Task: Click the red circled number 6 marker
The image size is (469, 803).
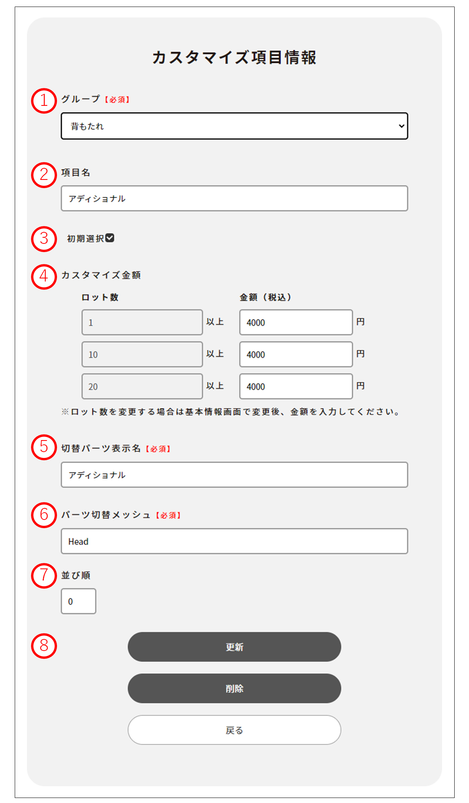Action: tap(44, 515)
